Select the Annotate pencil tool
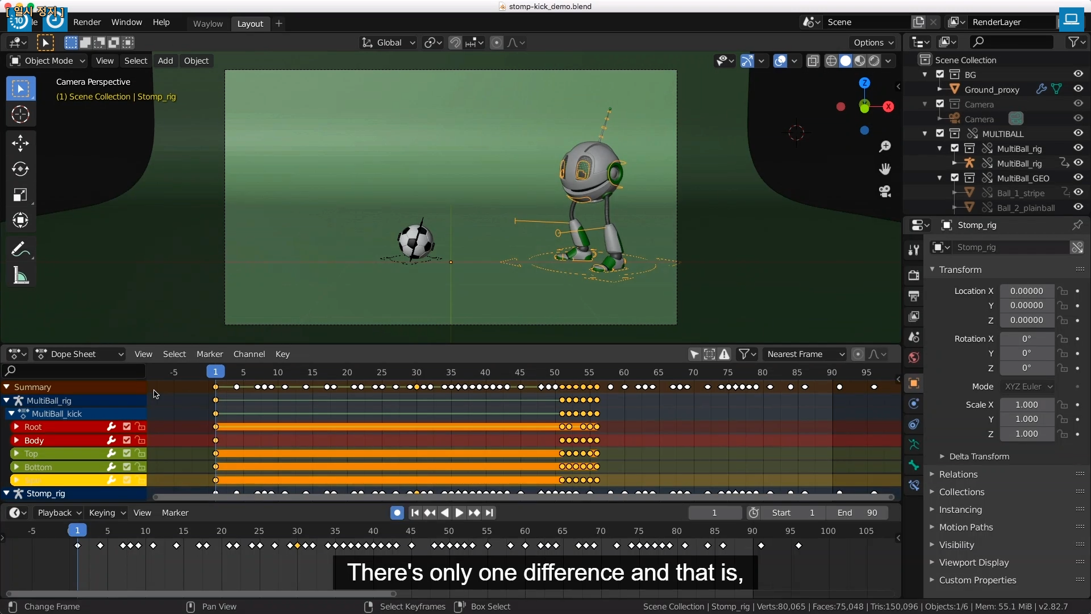Viewport: 1091px width, 614px height. 20,249
